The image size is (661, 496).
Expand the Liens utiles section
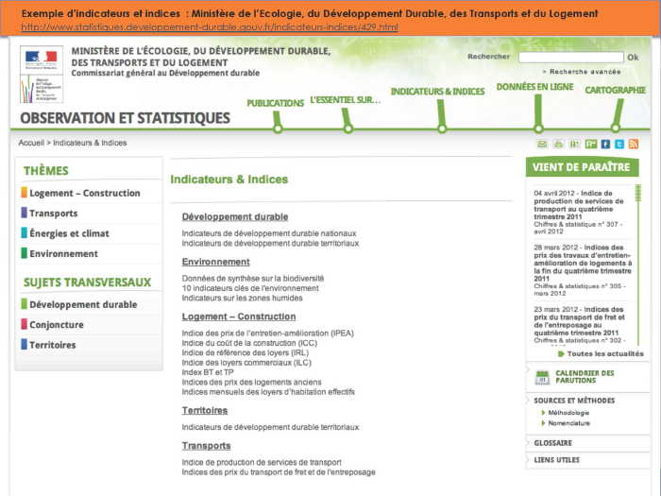click(x=556, y=459)
